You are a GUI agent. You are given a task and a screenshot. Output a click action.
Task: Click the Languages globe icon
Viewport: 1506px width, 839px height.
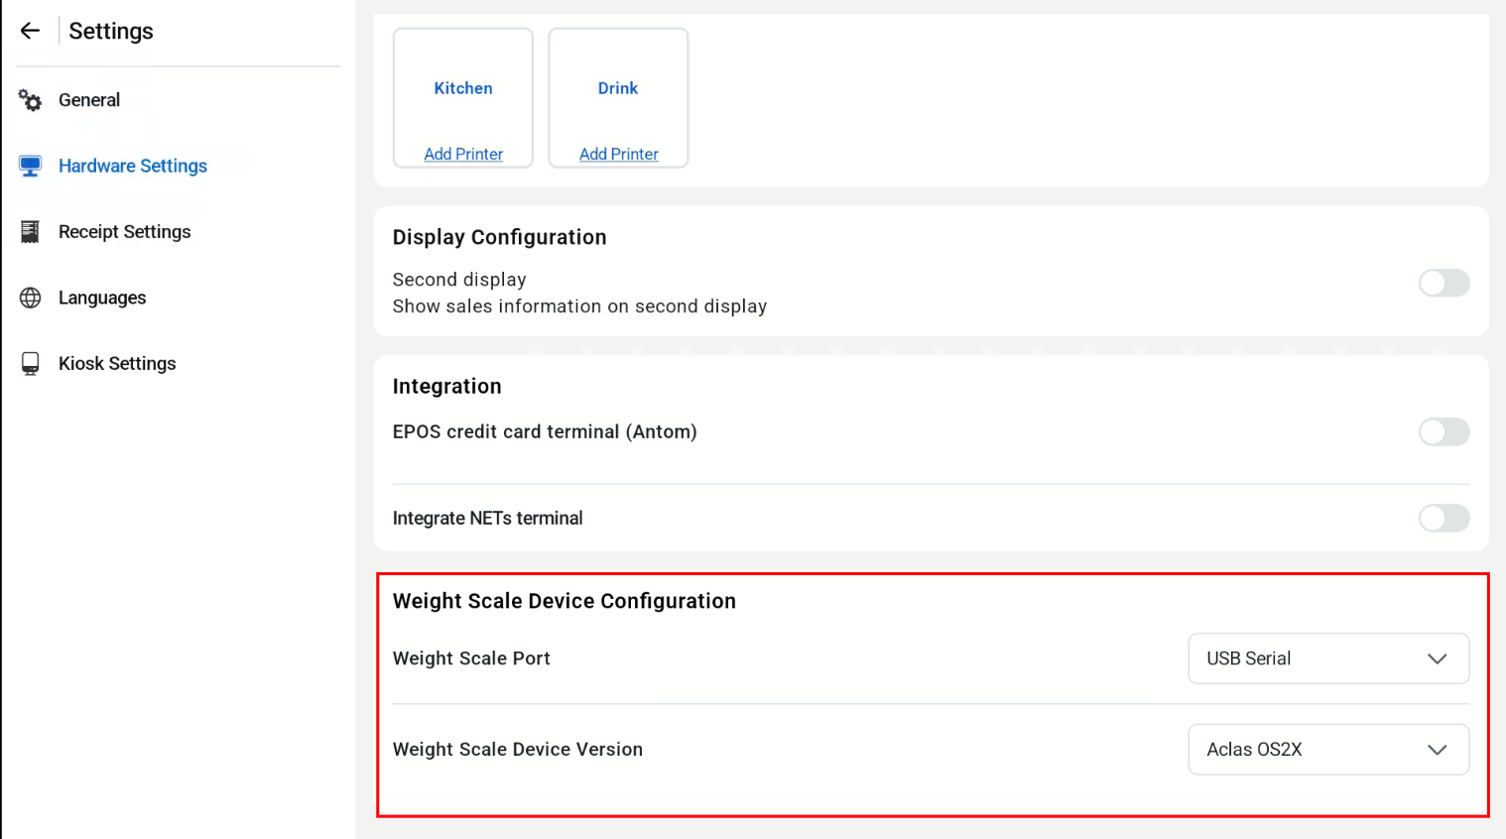tap(31, 298)
